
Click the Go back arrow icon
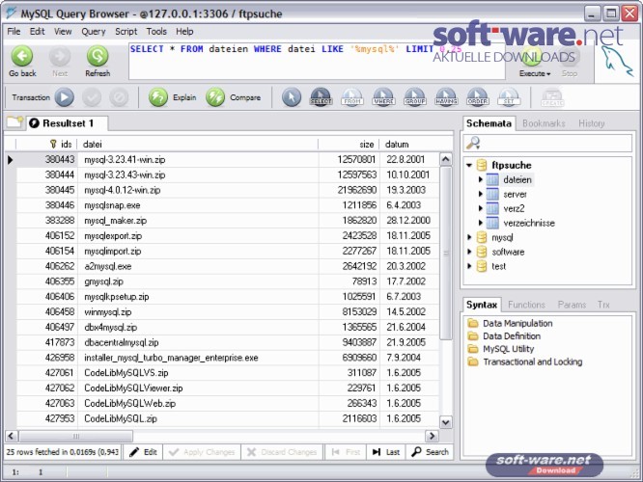pos(22,56)
